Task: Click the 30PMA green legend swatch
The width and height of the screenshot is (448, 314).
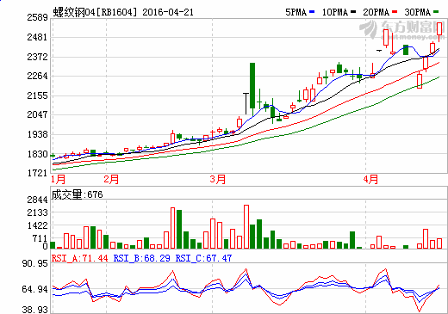Action: [x=436, y=12]
